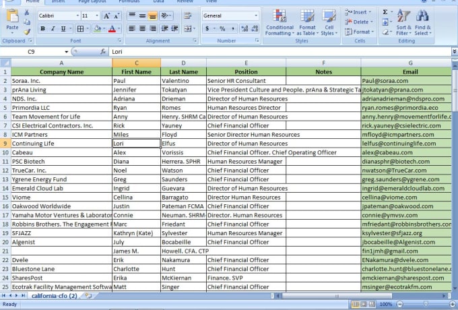Click Decrease Indent icon
This screenshot has height=310, width=458.
(165, 28)
